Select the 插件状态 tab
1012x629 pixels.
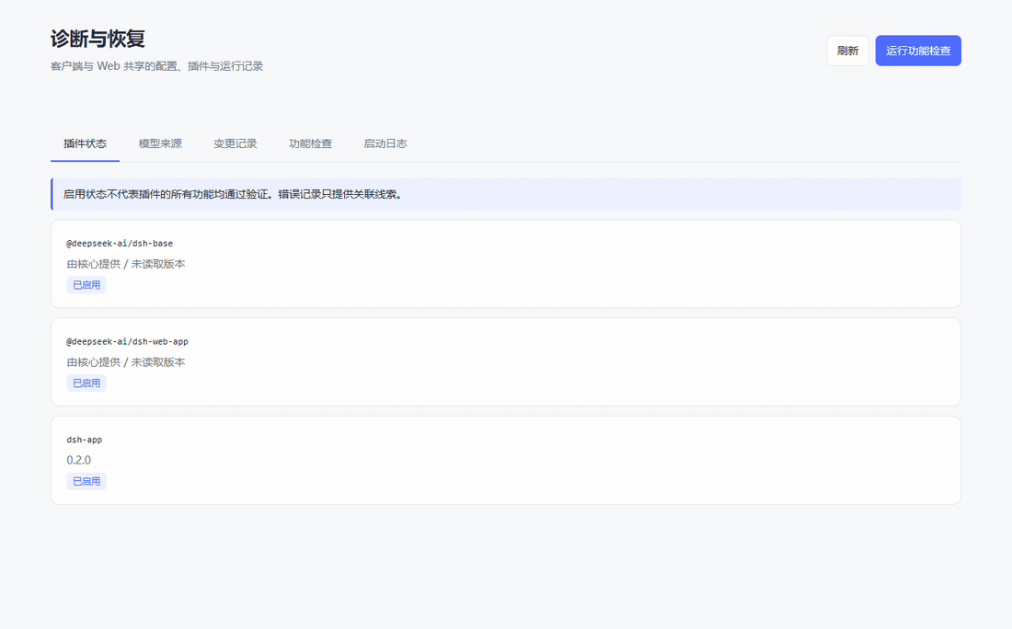86,143
